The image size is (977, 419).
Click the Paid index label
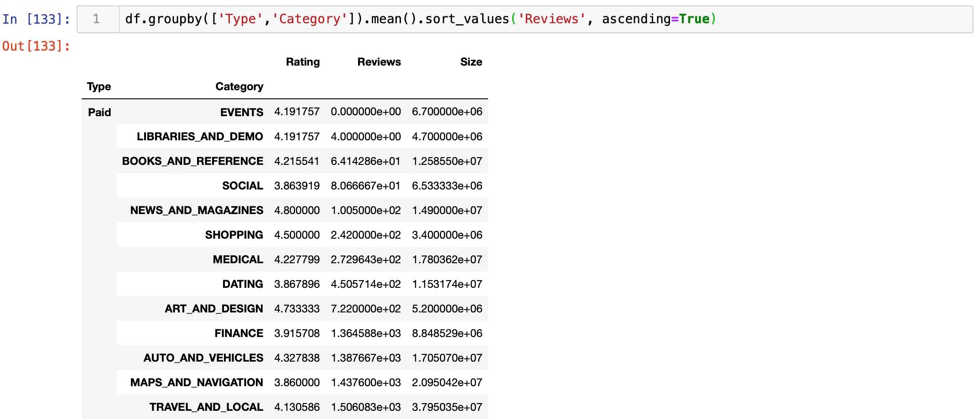coord(99,112)
